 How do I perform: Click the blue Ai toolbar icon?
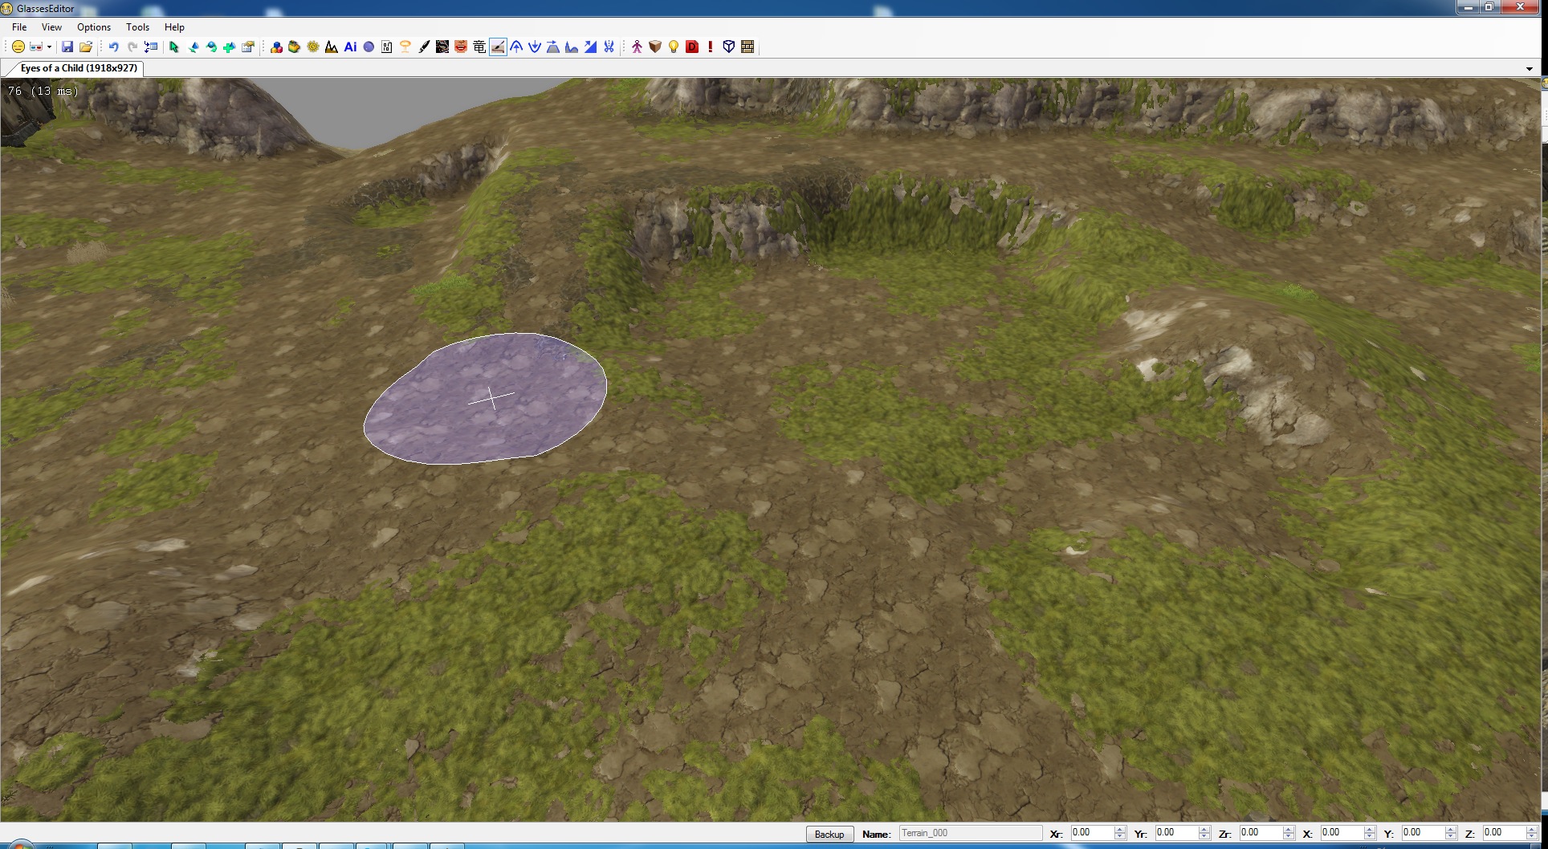click(350, 47)
